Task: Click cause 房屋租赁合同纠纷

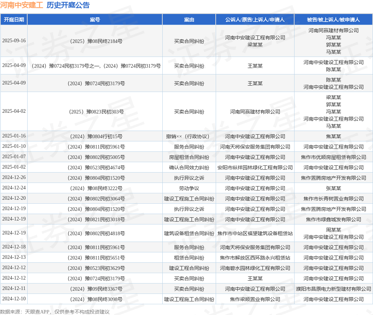Action: pyautogui.click(x=189, y=157)
